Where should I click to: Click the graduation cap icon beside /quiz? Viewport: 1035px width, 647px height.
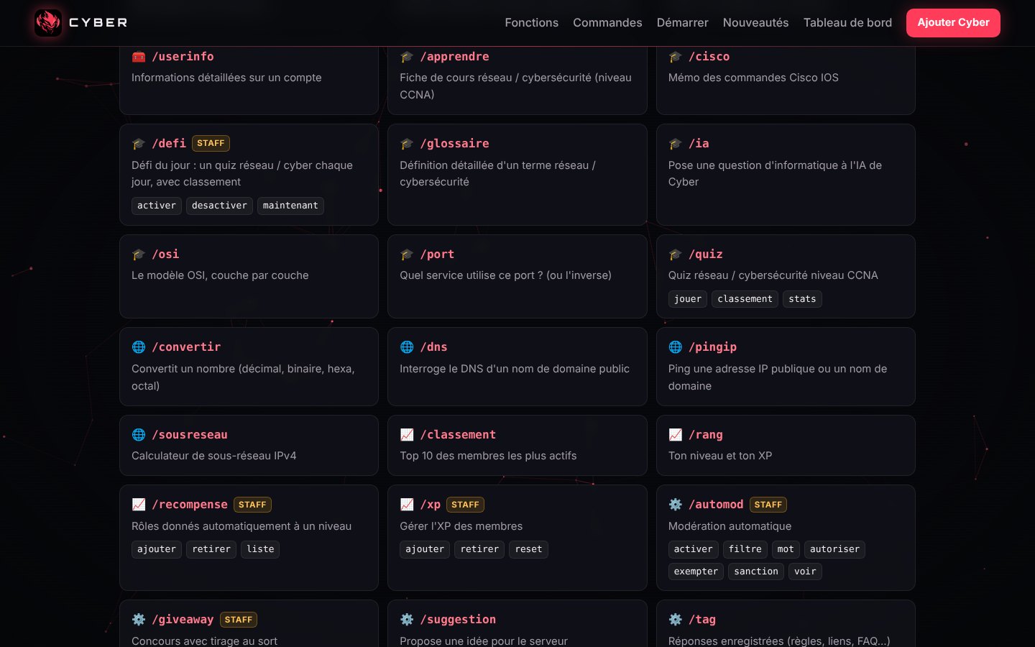point(676,254)
